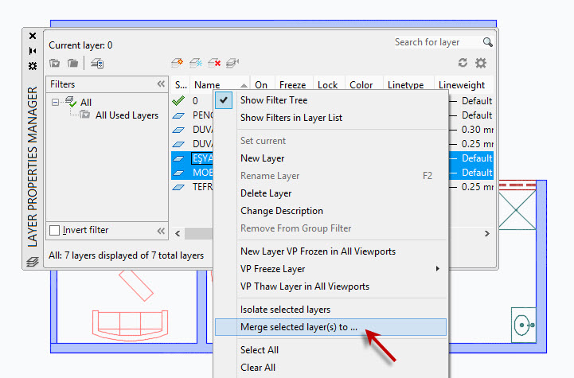Screen dimensions: 574x378
Task: Click the Freeze column header
Action: (x=292, y=85)
